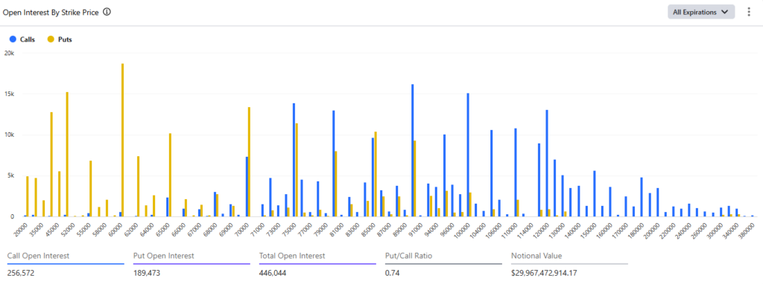Toggle the Puts legend series
Viewport: 763px width, 284px height.
point(60,39)
